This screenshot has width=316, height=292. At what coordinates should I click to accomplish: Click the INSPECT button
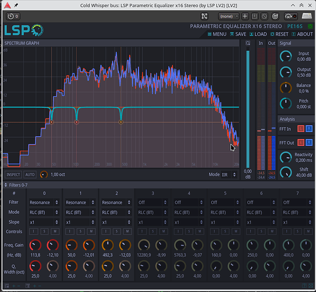click(x=13, y=175)
